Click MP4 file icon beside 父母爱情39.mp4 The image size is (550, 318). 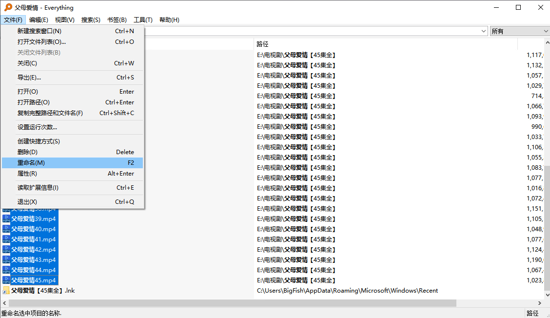pyautogui.click(x=6, y=219)
